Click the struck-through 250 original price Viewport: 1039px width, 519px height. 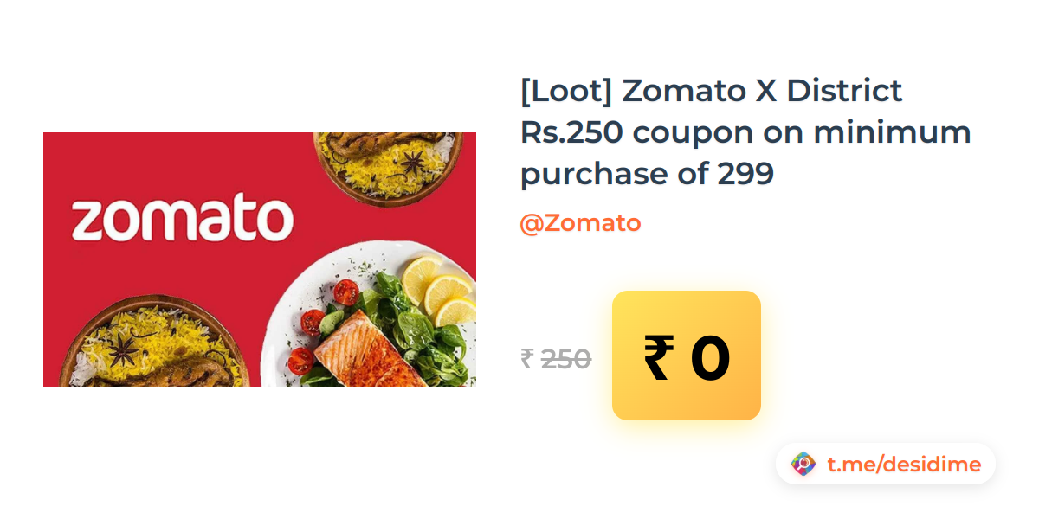coord(566,358)
